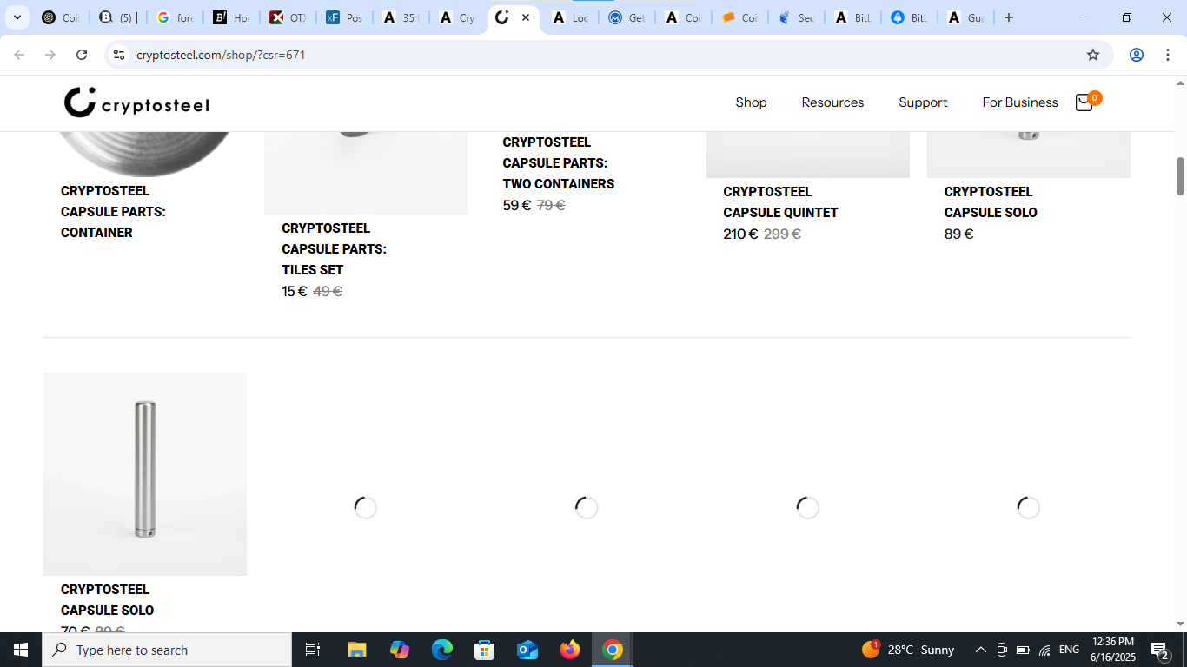Click the 210 € Quintet price
Viewport: 1187px width, 667px height.
point(740,234)
